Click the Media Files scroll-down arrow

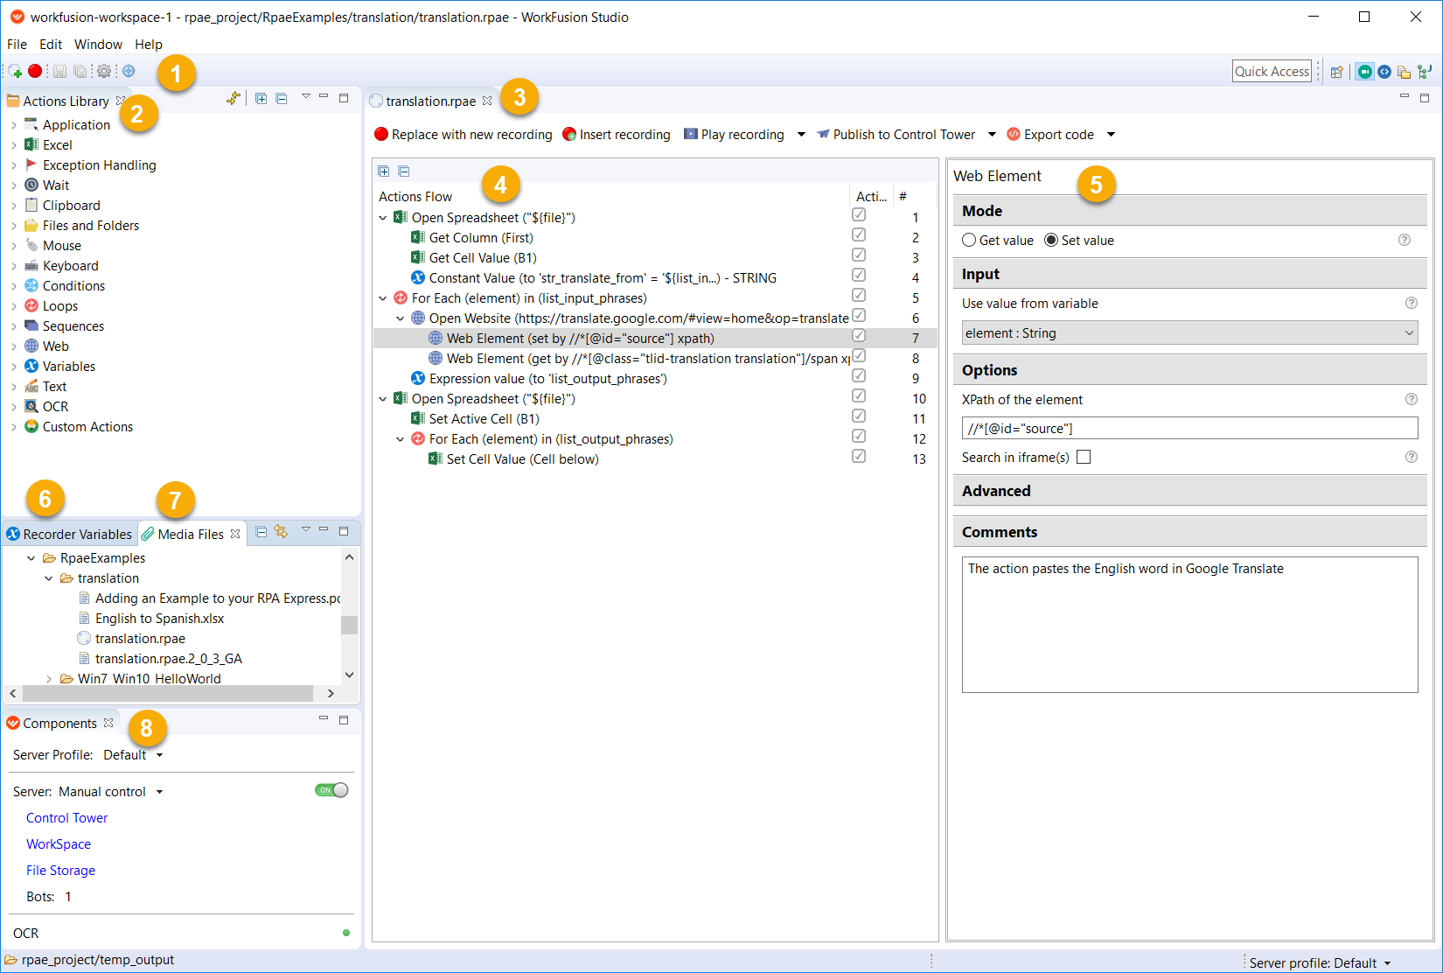click(x=350, y=675)
